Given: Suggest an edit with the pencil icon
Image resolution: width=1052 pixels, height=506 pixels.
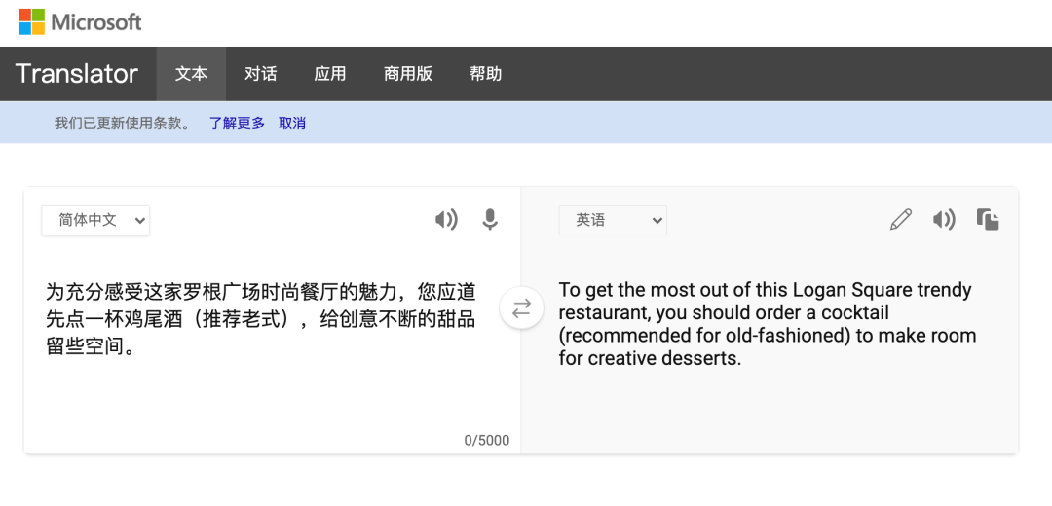Looking at the screenshot, I should tap(900, 219).
